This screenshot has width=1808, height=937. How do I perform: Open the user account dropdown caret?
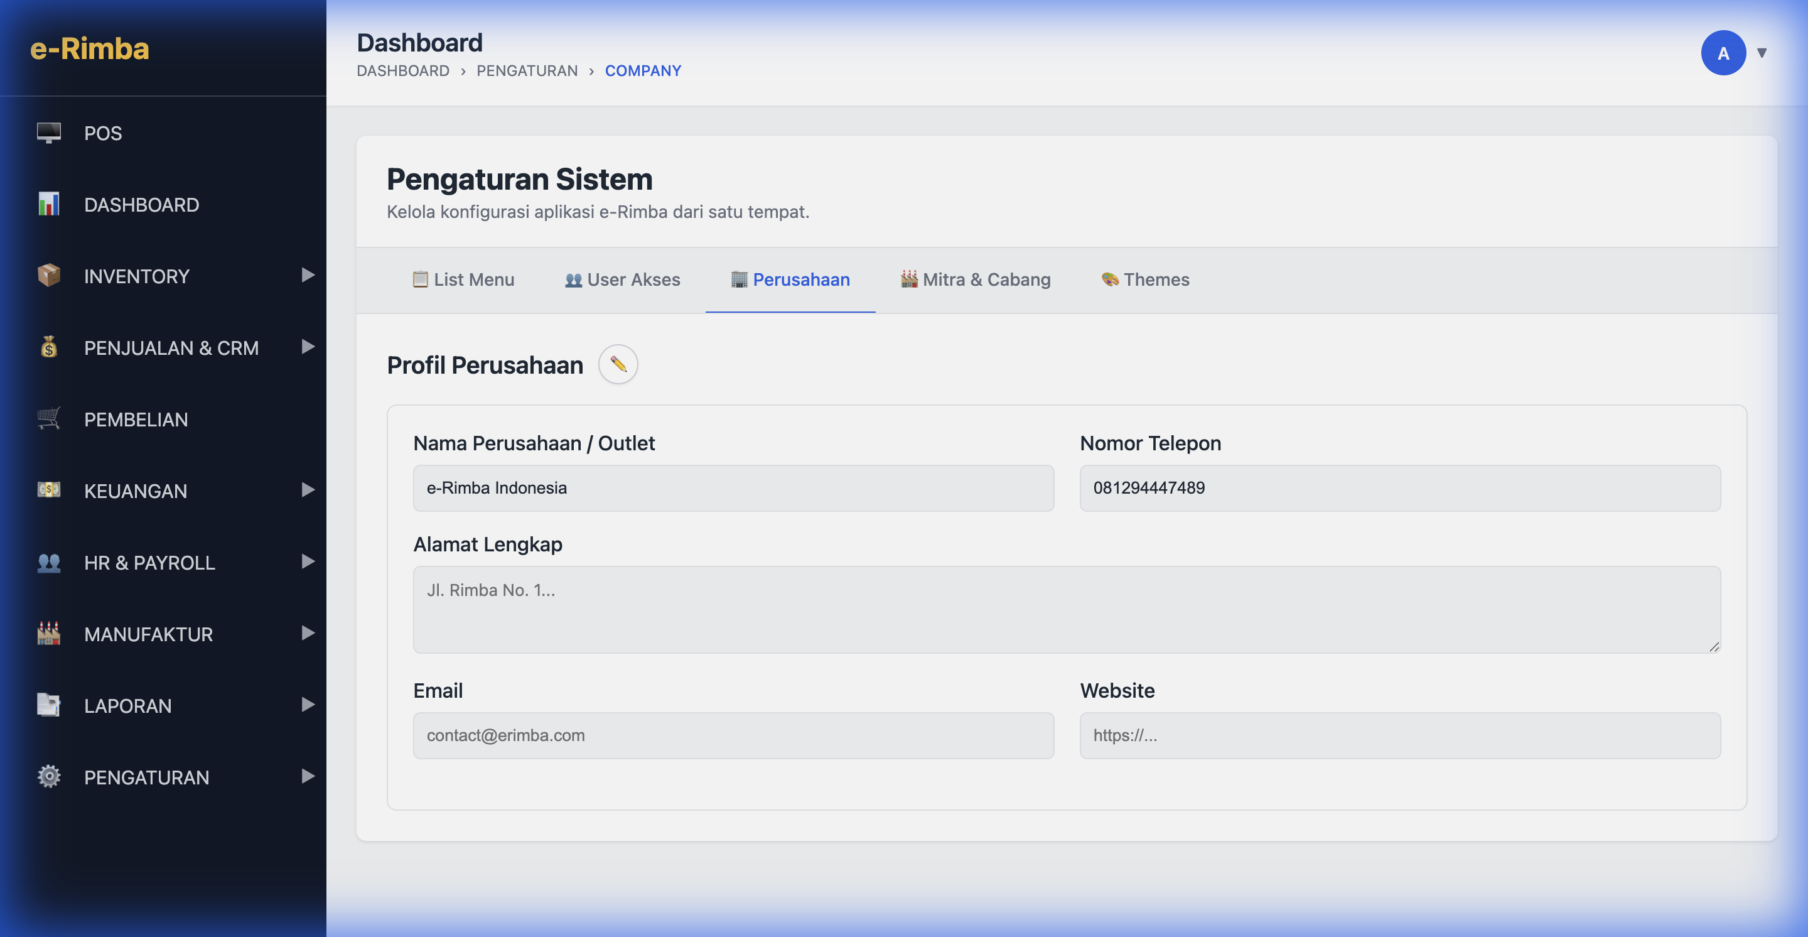pos(1762,53)
